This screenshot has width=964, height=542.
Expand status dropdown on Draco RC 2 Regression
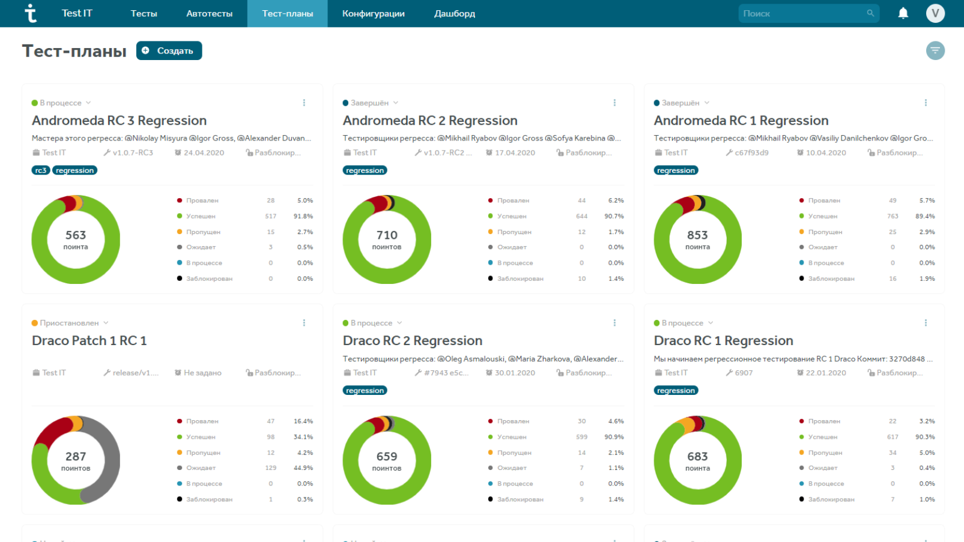tap(399, 323)
